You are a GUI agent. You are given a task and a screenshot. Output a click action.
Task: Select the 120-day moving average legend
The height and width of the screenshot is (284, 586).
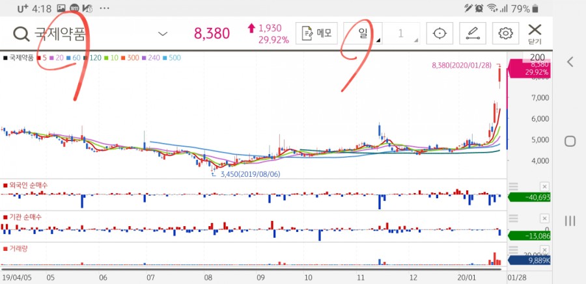click(x=92, y=58)
